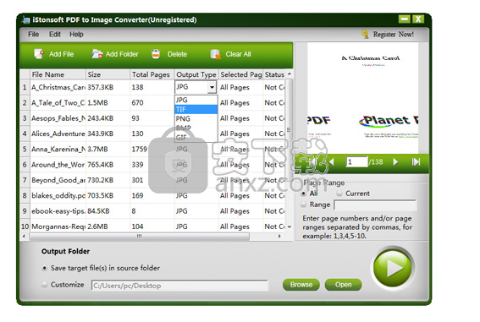Select the Anna_Karenina file row
480x322 pixels.
[152, 149]
